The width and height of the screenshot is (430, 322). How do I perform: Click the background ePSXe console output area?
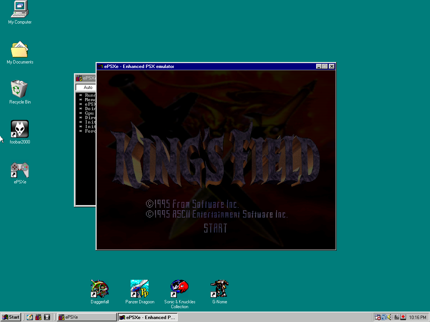[85, 149]
